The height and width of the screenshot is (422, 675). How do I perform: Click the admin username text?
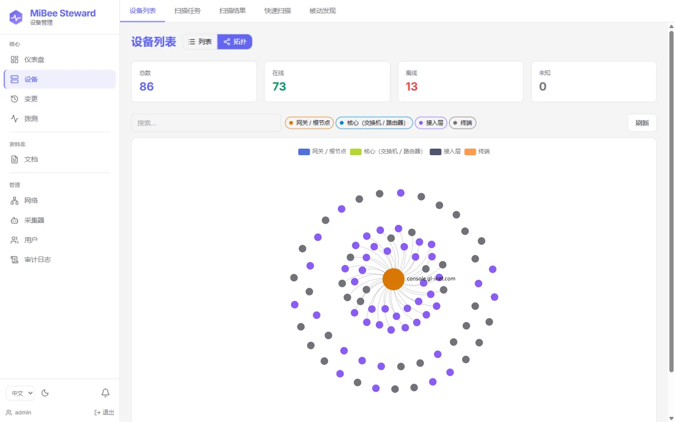(x=23, y=413)
